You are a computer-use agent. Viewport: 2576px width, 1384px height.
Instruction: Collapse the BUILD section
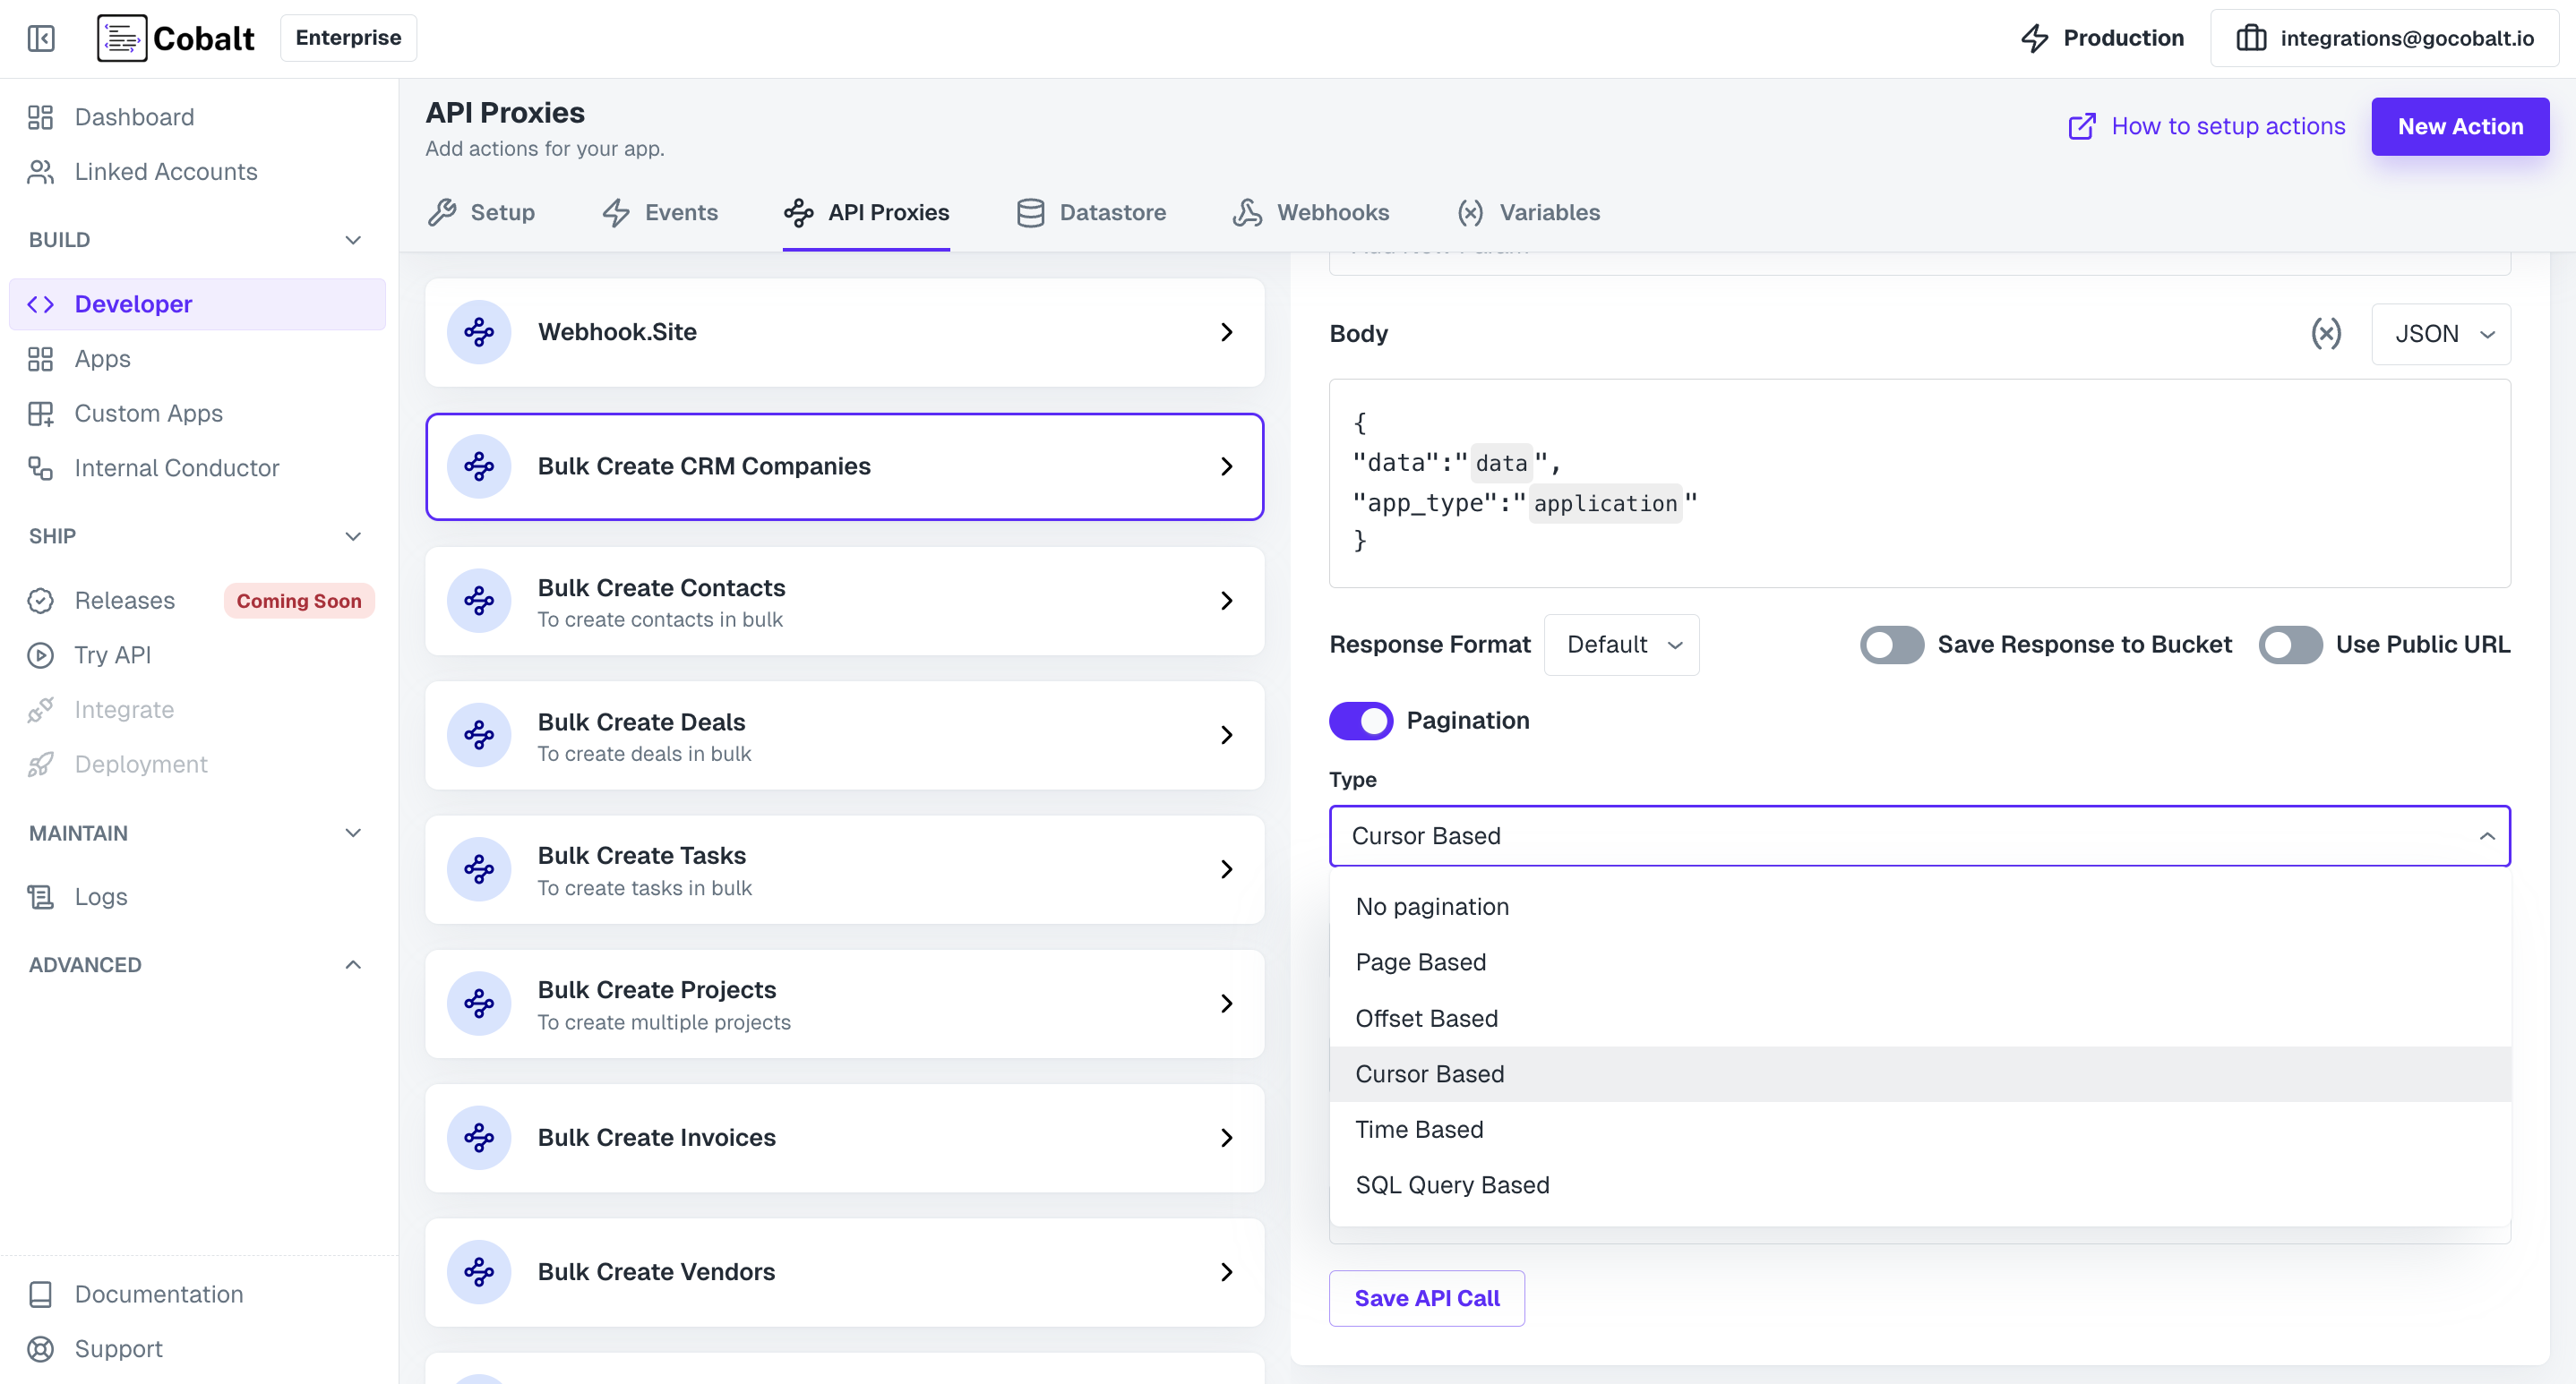(352, 240)
